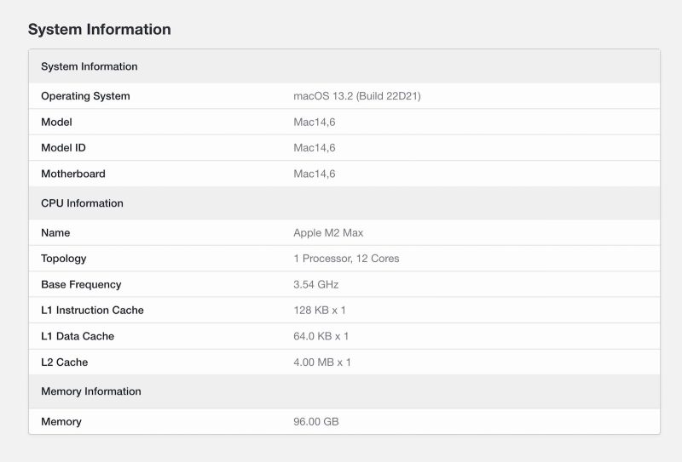Click the large 'System Information' page heading
The image size is (682, 462).
100,30
